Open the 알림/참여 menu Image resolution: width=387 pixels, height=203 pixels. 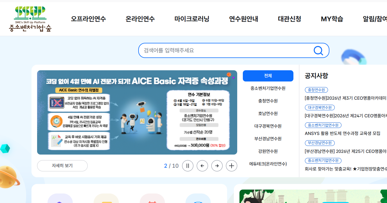pyautogui.click(x=375, y=19)
